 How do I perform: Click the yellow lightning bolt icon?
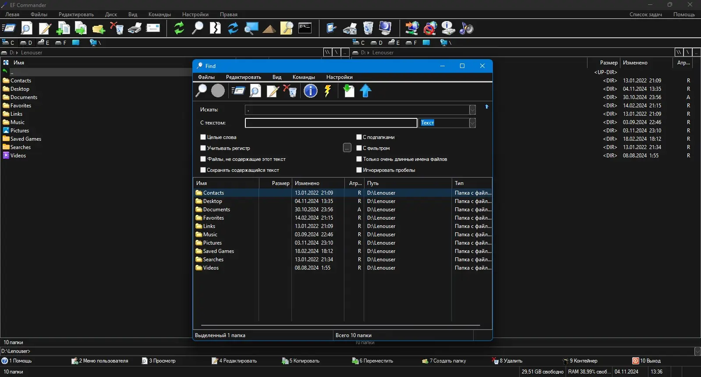tap(328, 91)
